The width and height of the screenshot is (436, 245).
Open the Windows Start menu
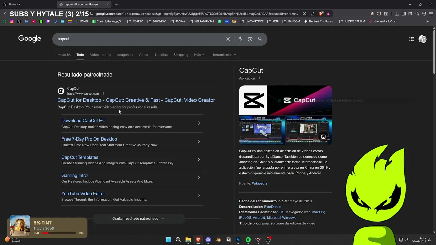(x=168, y=240)
